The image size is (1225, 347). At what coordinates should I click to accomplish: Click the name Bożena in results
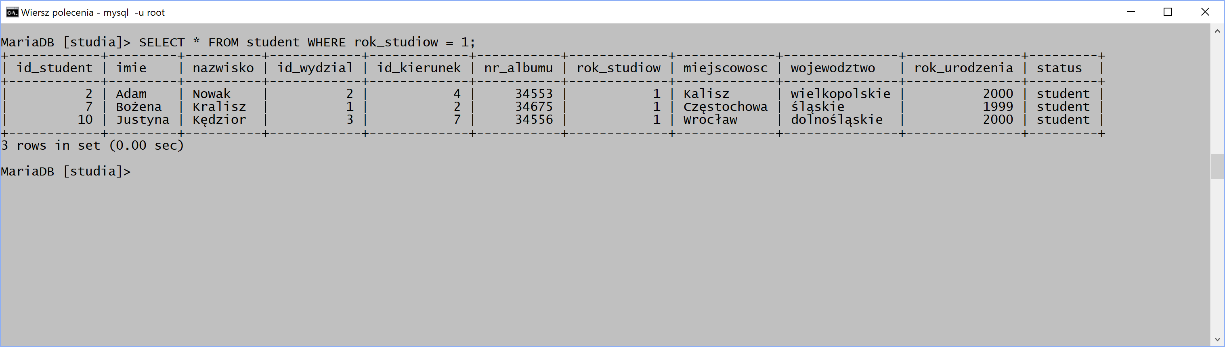pos(139,107)
